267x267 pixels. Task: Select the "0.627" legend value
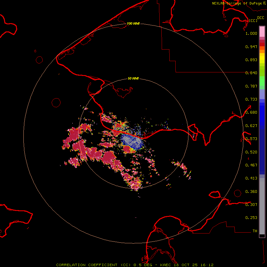point(251,126)
